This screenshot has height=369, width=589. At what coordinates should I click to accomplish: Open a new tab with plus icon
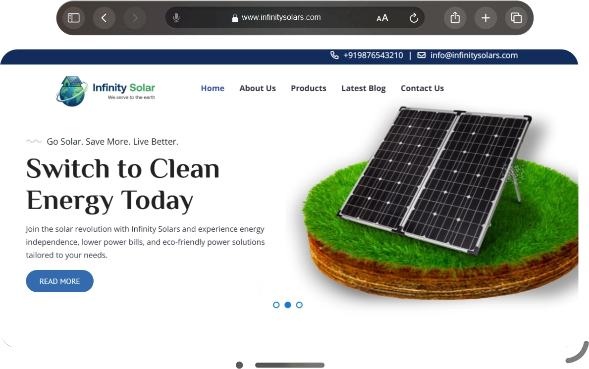(x=485, y=18)
